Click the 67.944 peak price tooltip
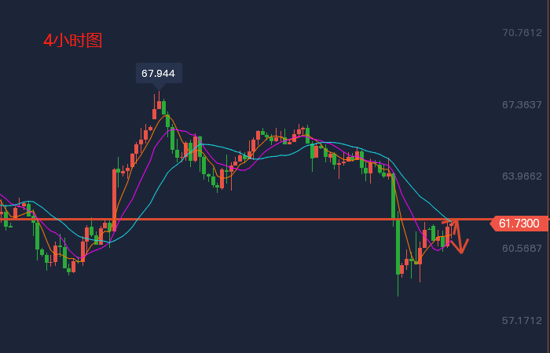The width and height of the screenshot is (550, 353). coord(159,73)
